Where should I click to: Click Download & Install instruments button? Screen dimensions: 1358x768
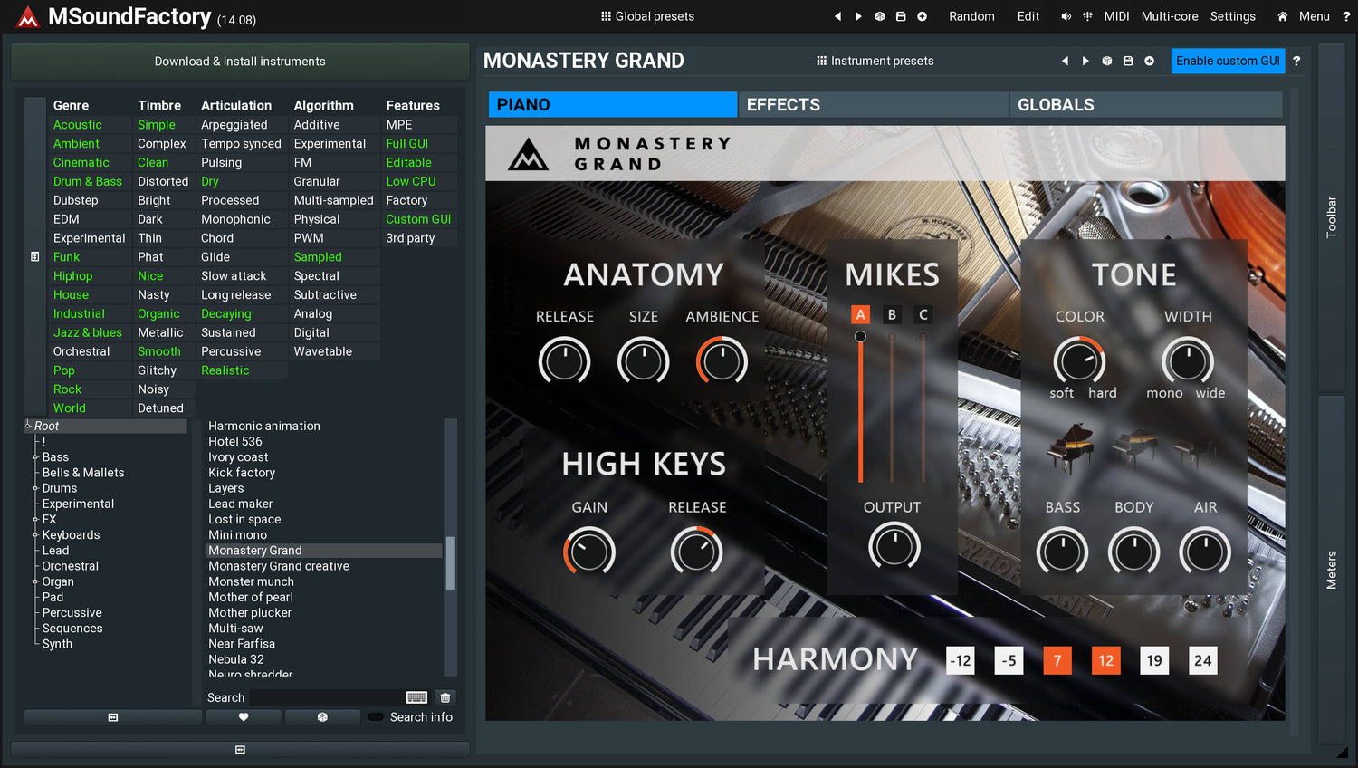(x=240, y=62)
